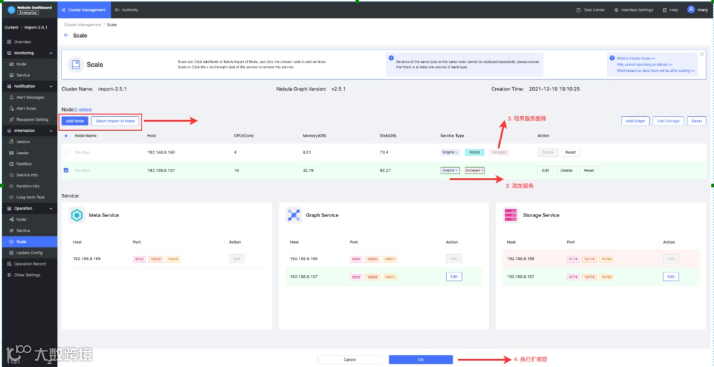Viewport: 714px width, 367px height.
Task: Click Cluster Management breadcrumb link
Action: 83,24
